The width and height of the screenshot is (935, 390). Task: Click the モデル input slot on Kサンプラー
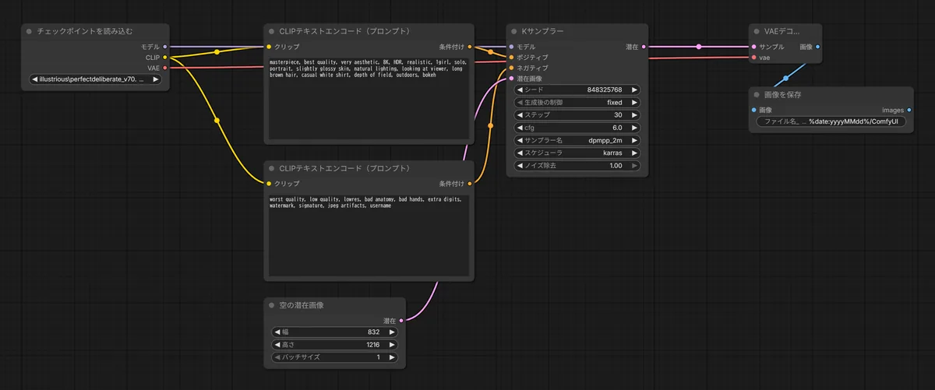point(512,47)
